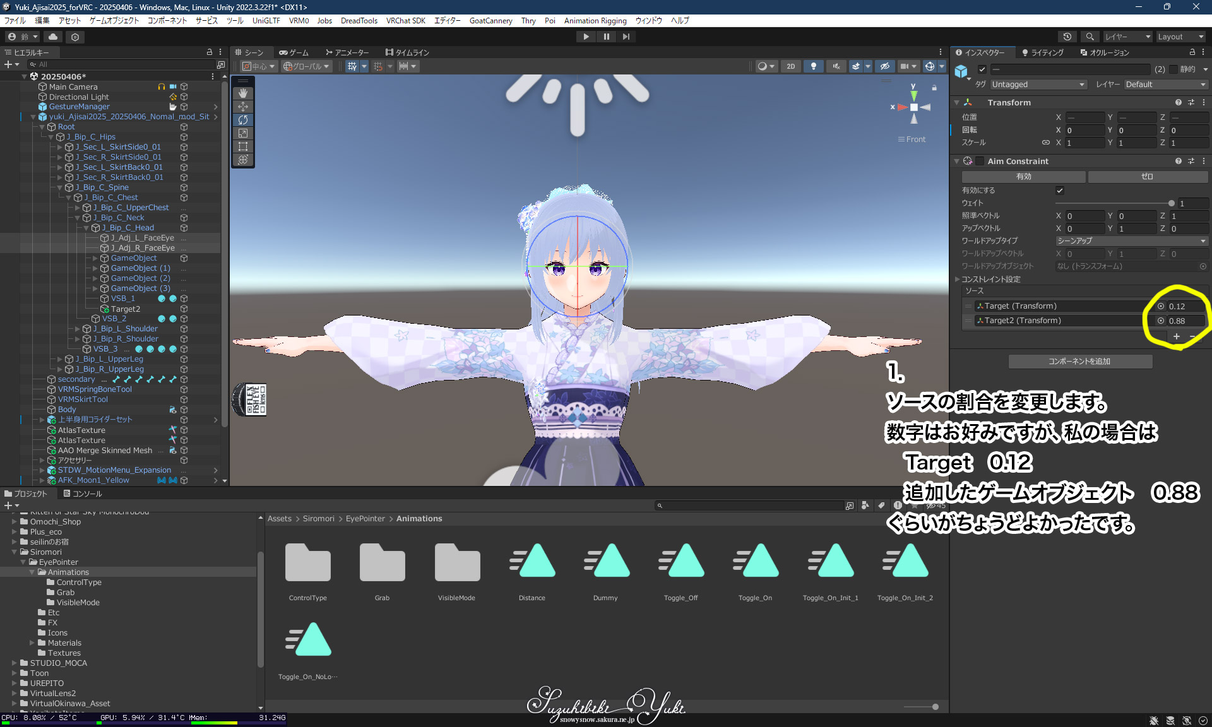Click the Siromori breadcrumb link

[x=318, y=519]
